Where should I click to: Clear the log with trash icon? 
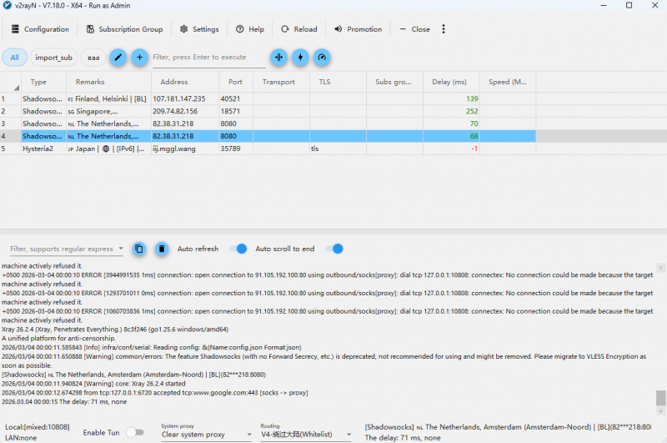[162, 249]
